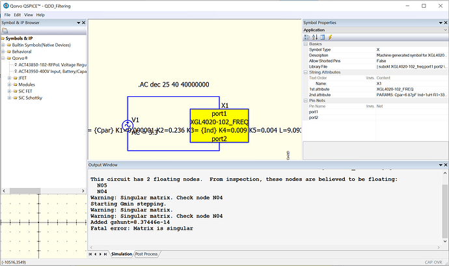Click the Alphabetical sort icon in Symbol Properties

(315, 37)
